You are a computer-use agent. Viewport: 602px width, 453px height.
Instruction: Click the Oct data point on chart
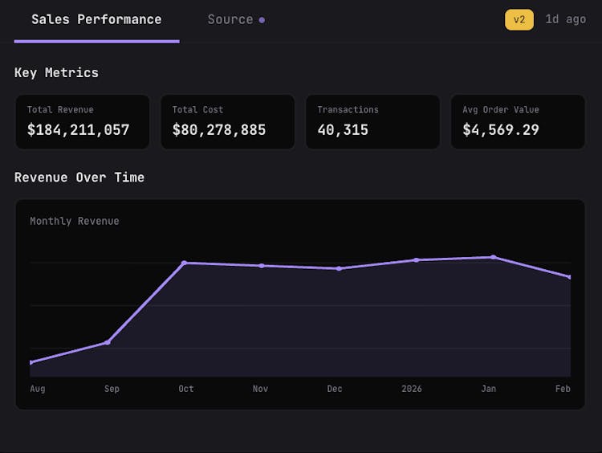(x=185, y=263)
